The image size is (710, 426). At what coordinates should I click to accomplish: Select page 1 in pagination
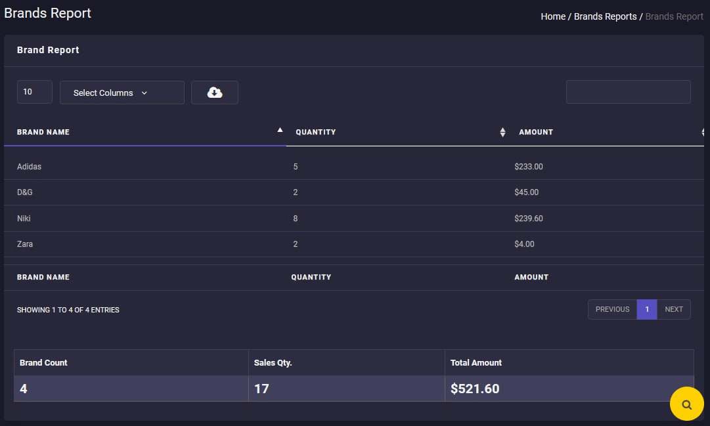tap(647, 309)
